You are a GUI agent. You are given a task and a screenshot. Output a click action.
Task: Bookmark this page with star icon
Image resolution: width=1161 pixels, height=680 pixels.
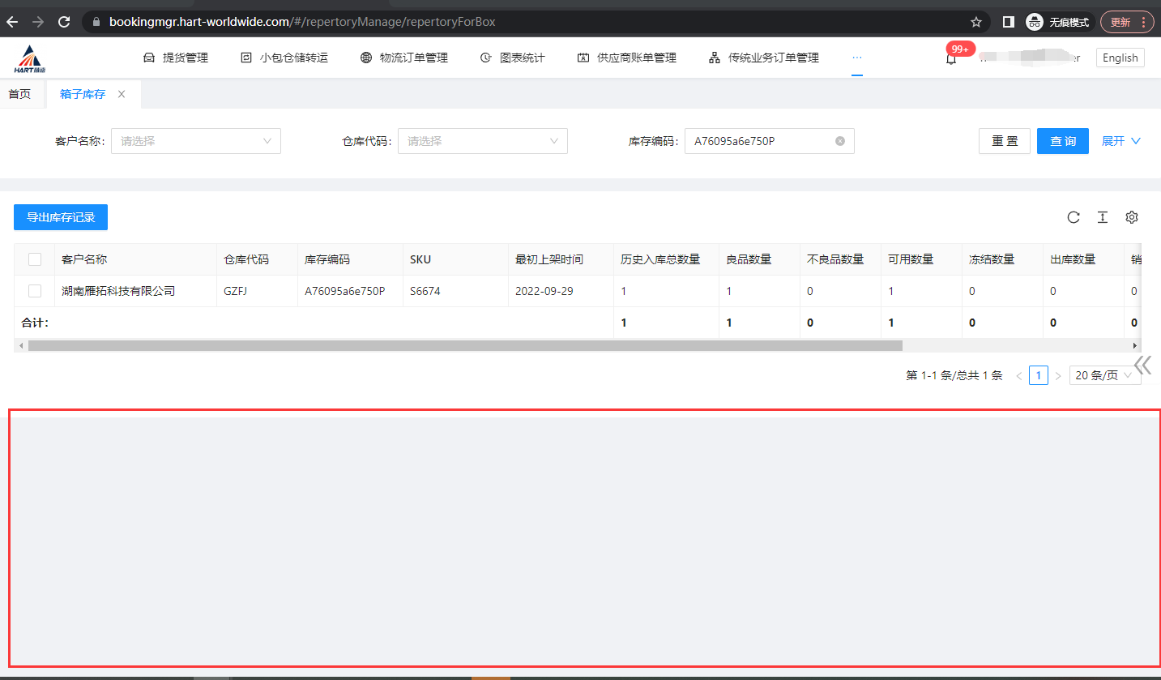pyautogui.click(x=976, y=22)
